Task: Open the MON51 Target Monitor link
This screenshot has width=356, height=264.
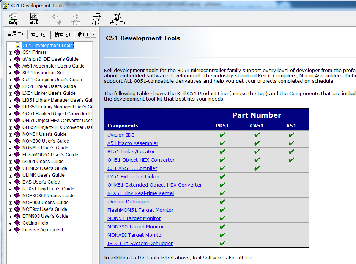Action: (134, 218)
